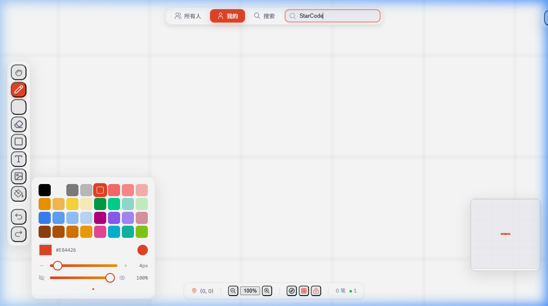Click the green online users indicator
Viewport: 548px width, 306px height.
click(353, 291)
